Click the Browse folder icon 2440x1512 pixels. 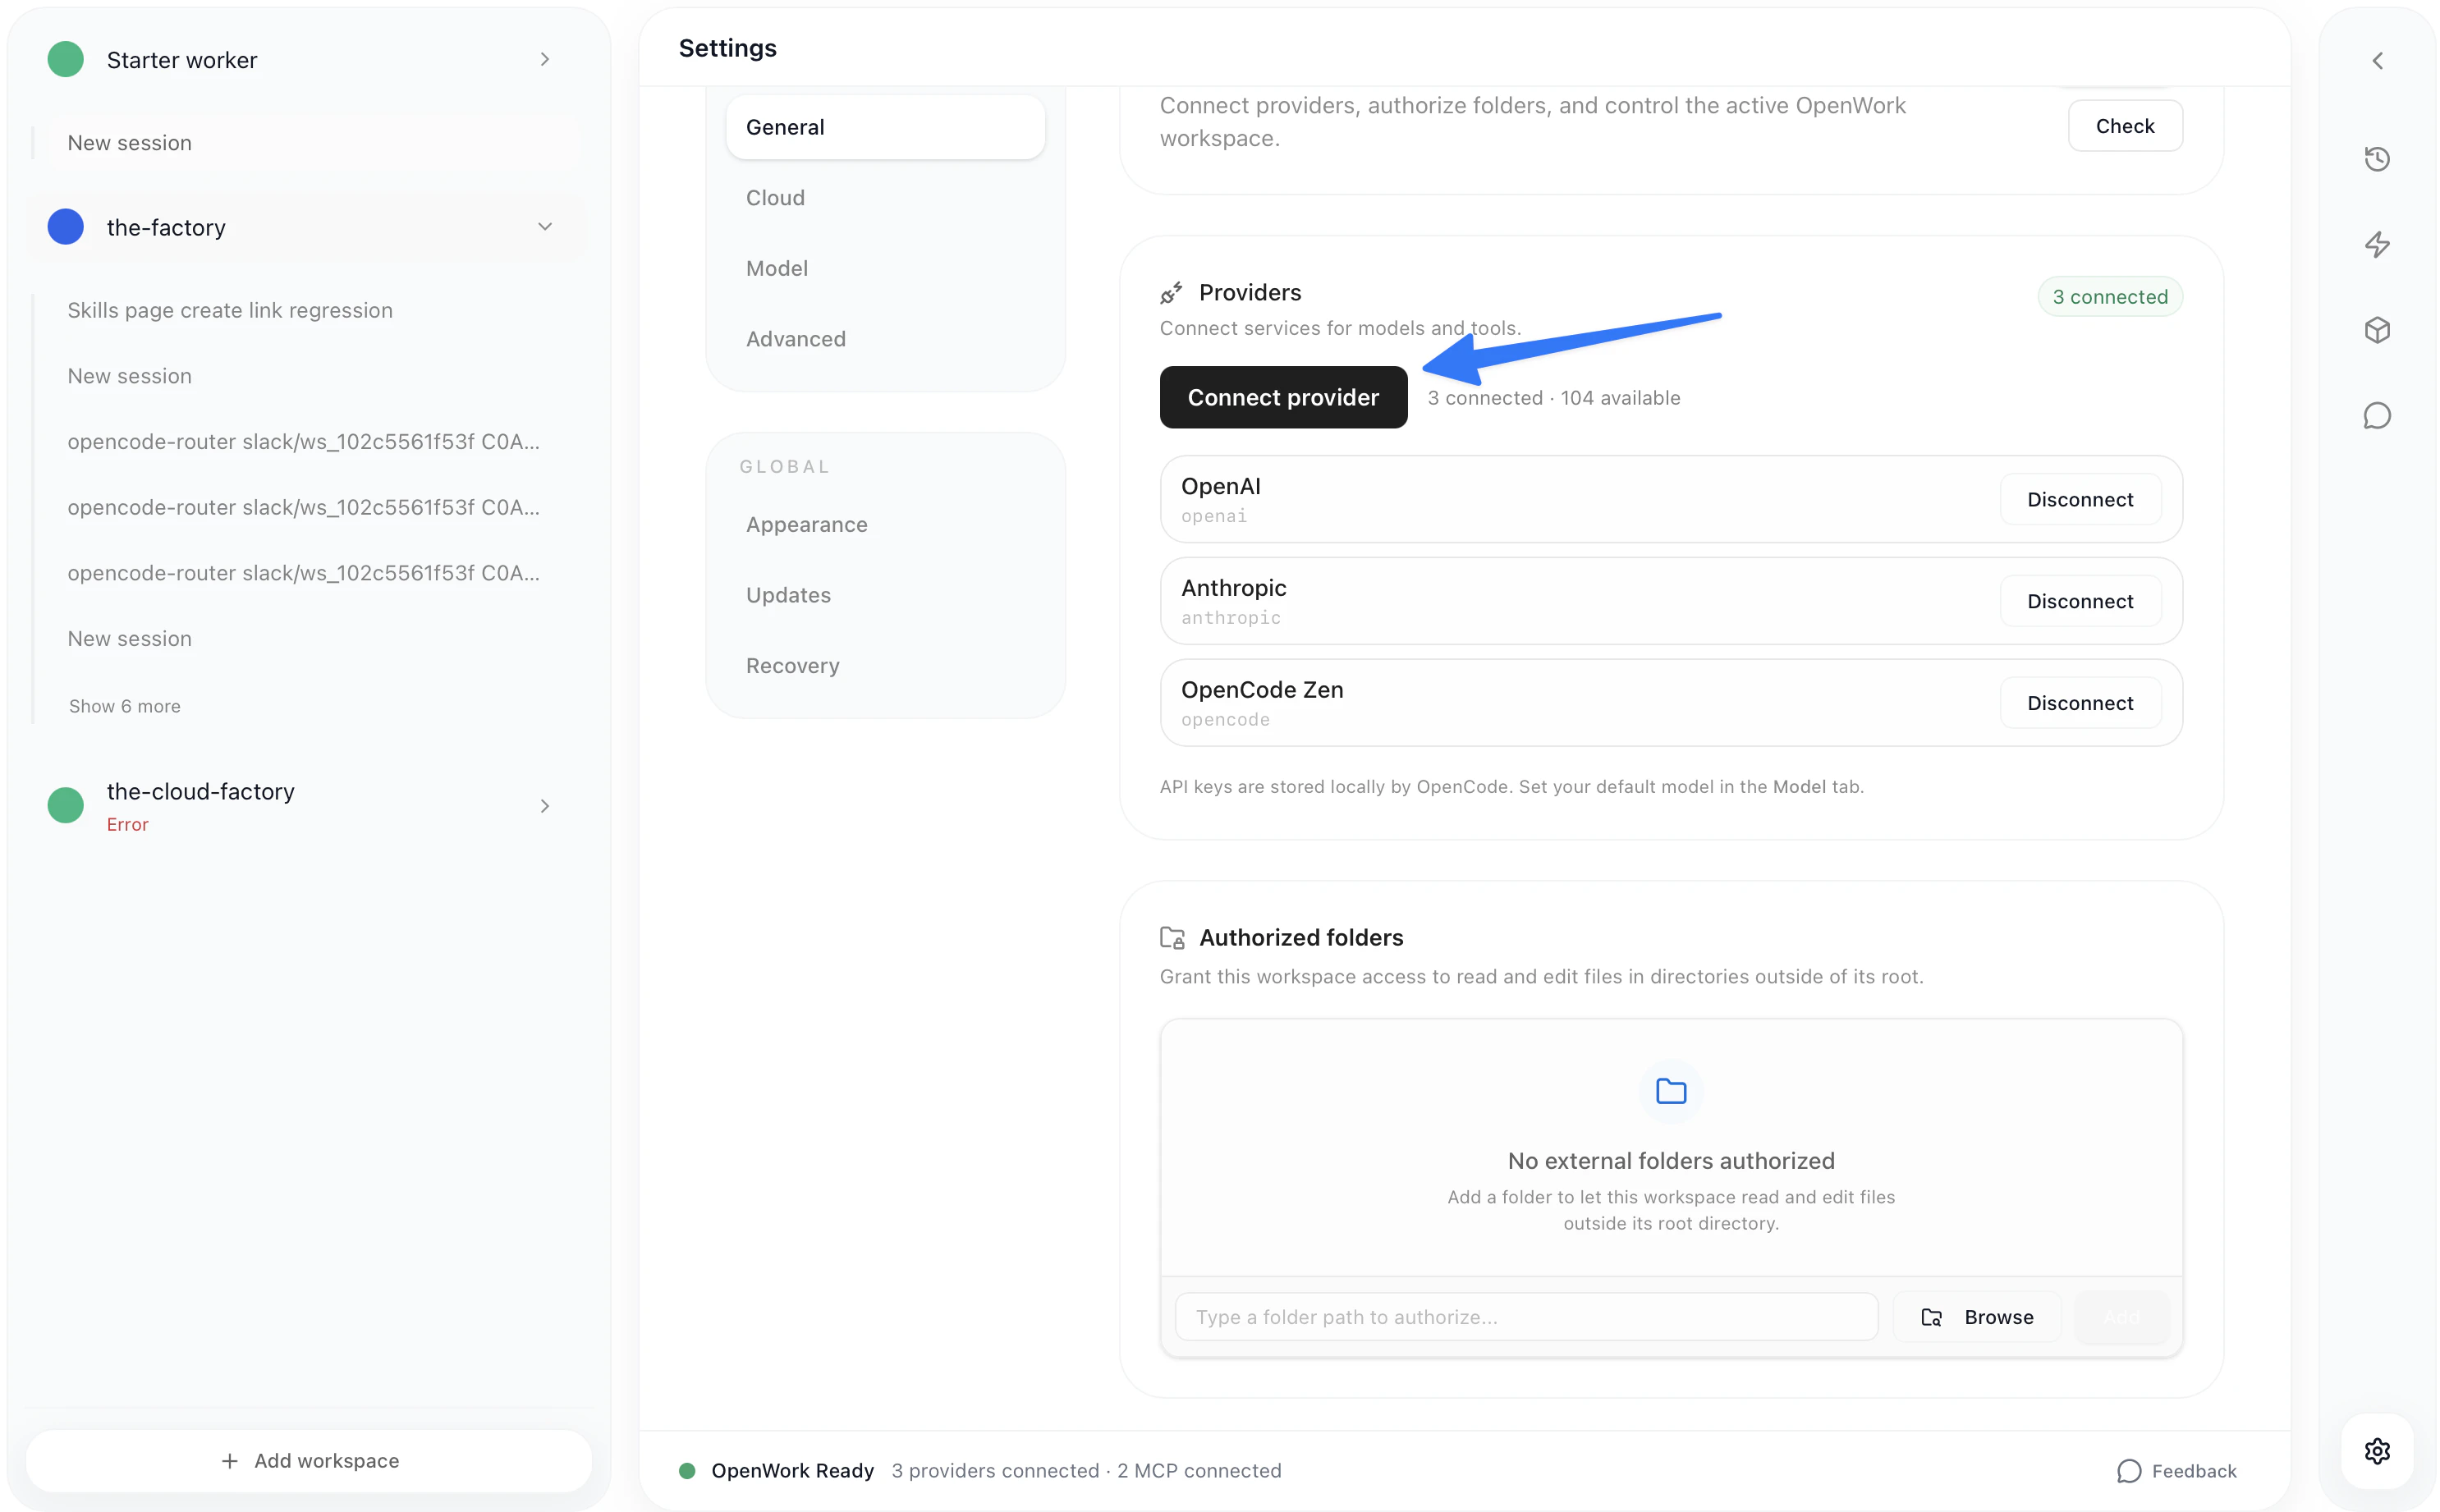[1930, 1317]
